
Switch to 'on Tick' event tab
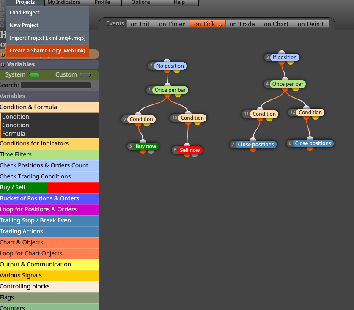pyautogui.click(x=208, y=24)
